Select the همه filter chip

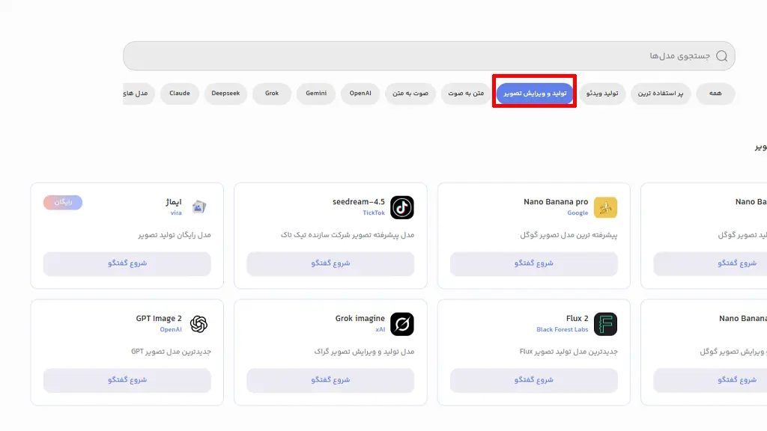coord(715,94)
